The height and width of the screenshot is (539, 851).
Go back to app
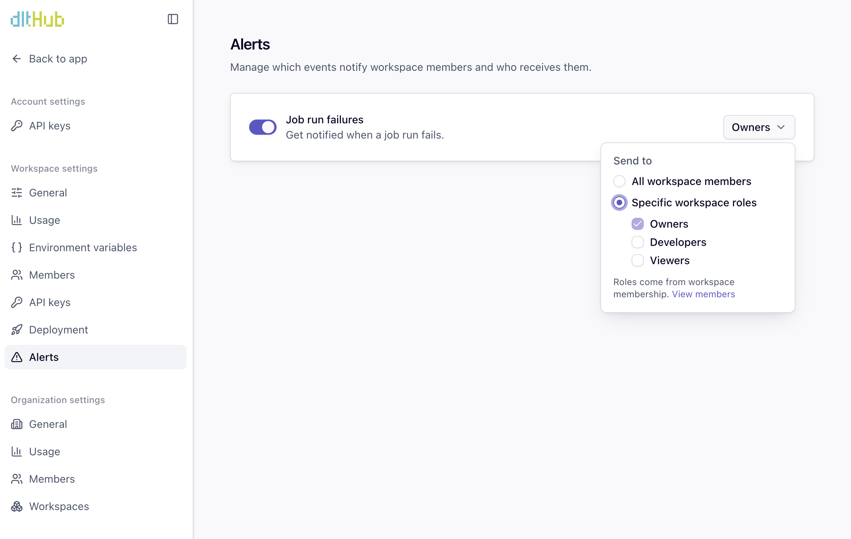tap(96, 59)
